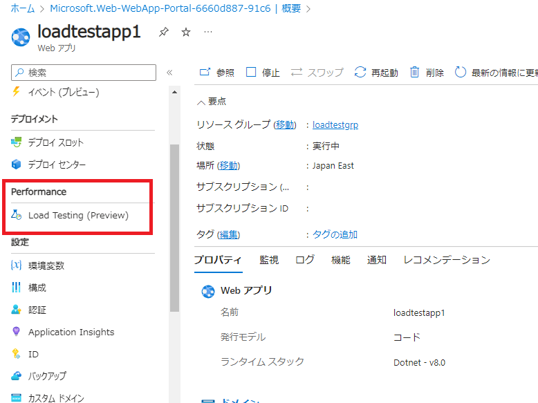The width and height of the screenshot is (538, 403).
Task: Click the 名前 loadtestapp1 value
Action: coord(419,313)
